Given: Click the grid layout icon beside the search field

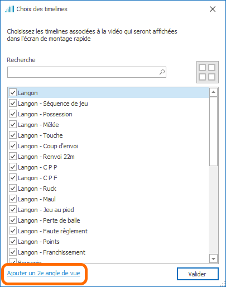Looking at the screenshot, I should pos(208,72).
